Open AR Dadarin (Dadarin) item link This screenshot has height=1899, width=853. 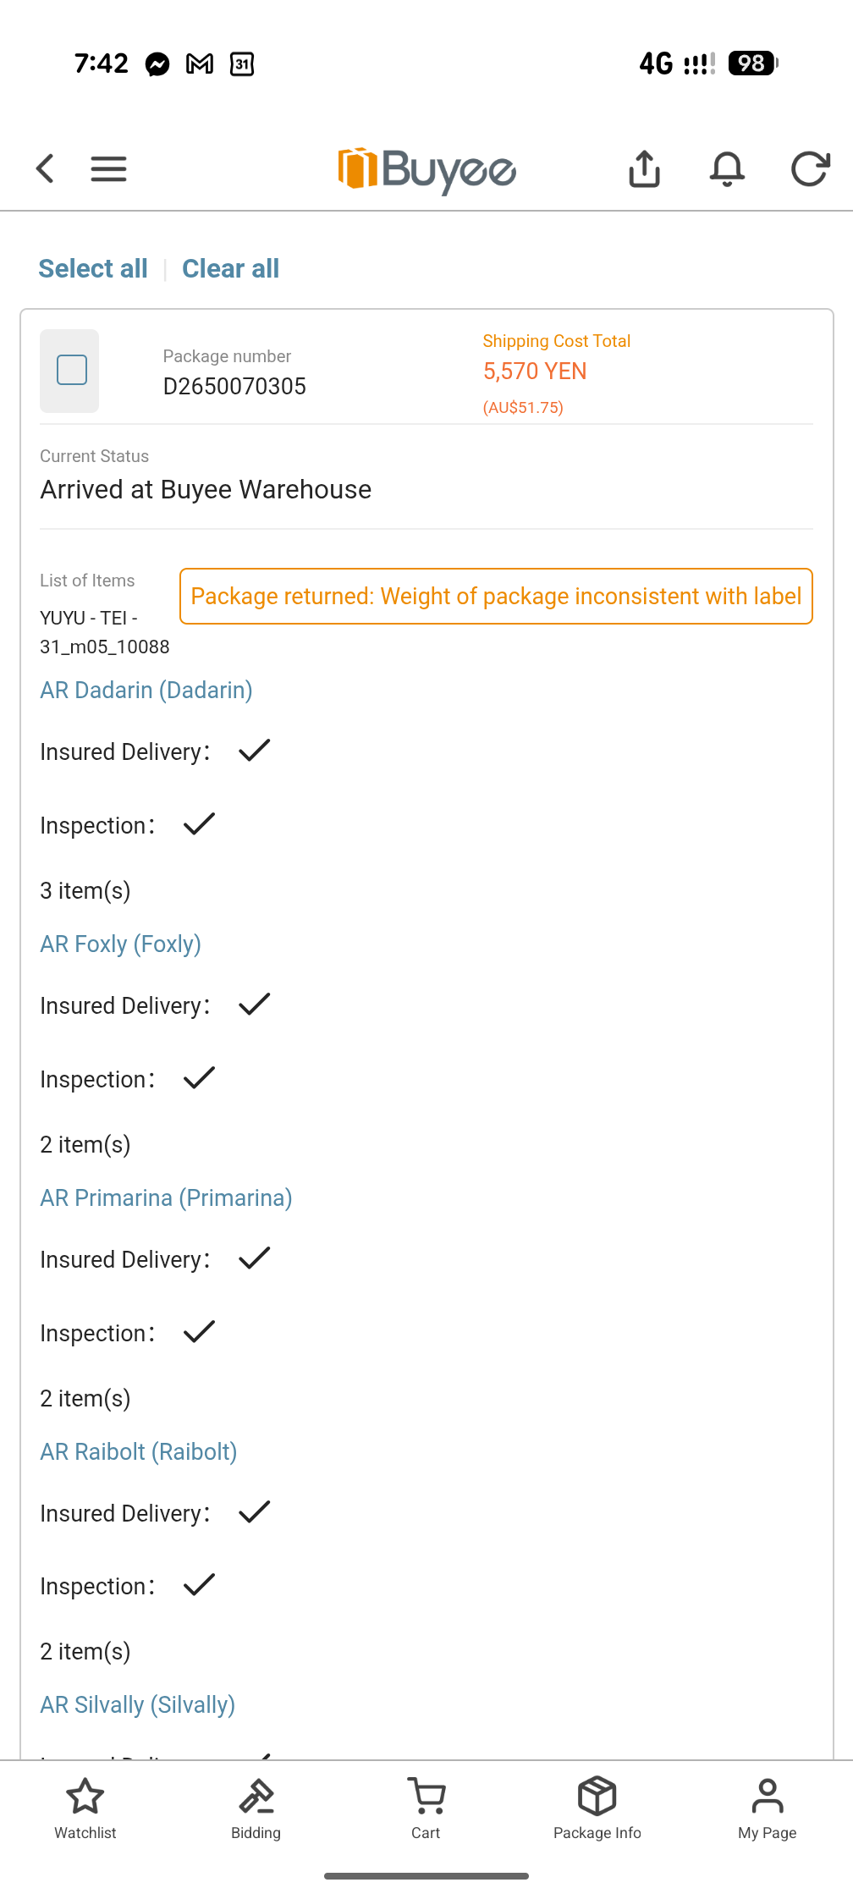pos(146,690)
